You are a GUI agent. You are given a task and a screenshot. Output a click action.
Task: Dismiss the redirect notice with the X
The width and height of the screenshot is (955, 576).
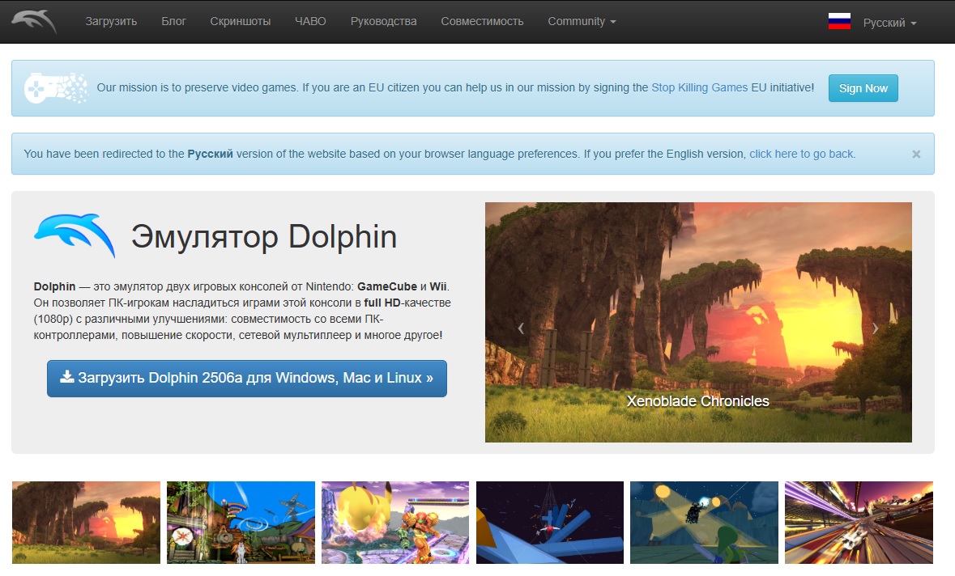coord(916,155)
